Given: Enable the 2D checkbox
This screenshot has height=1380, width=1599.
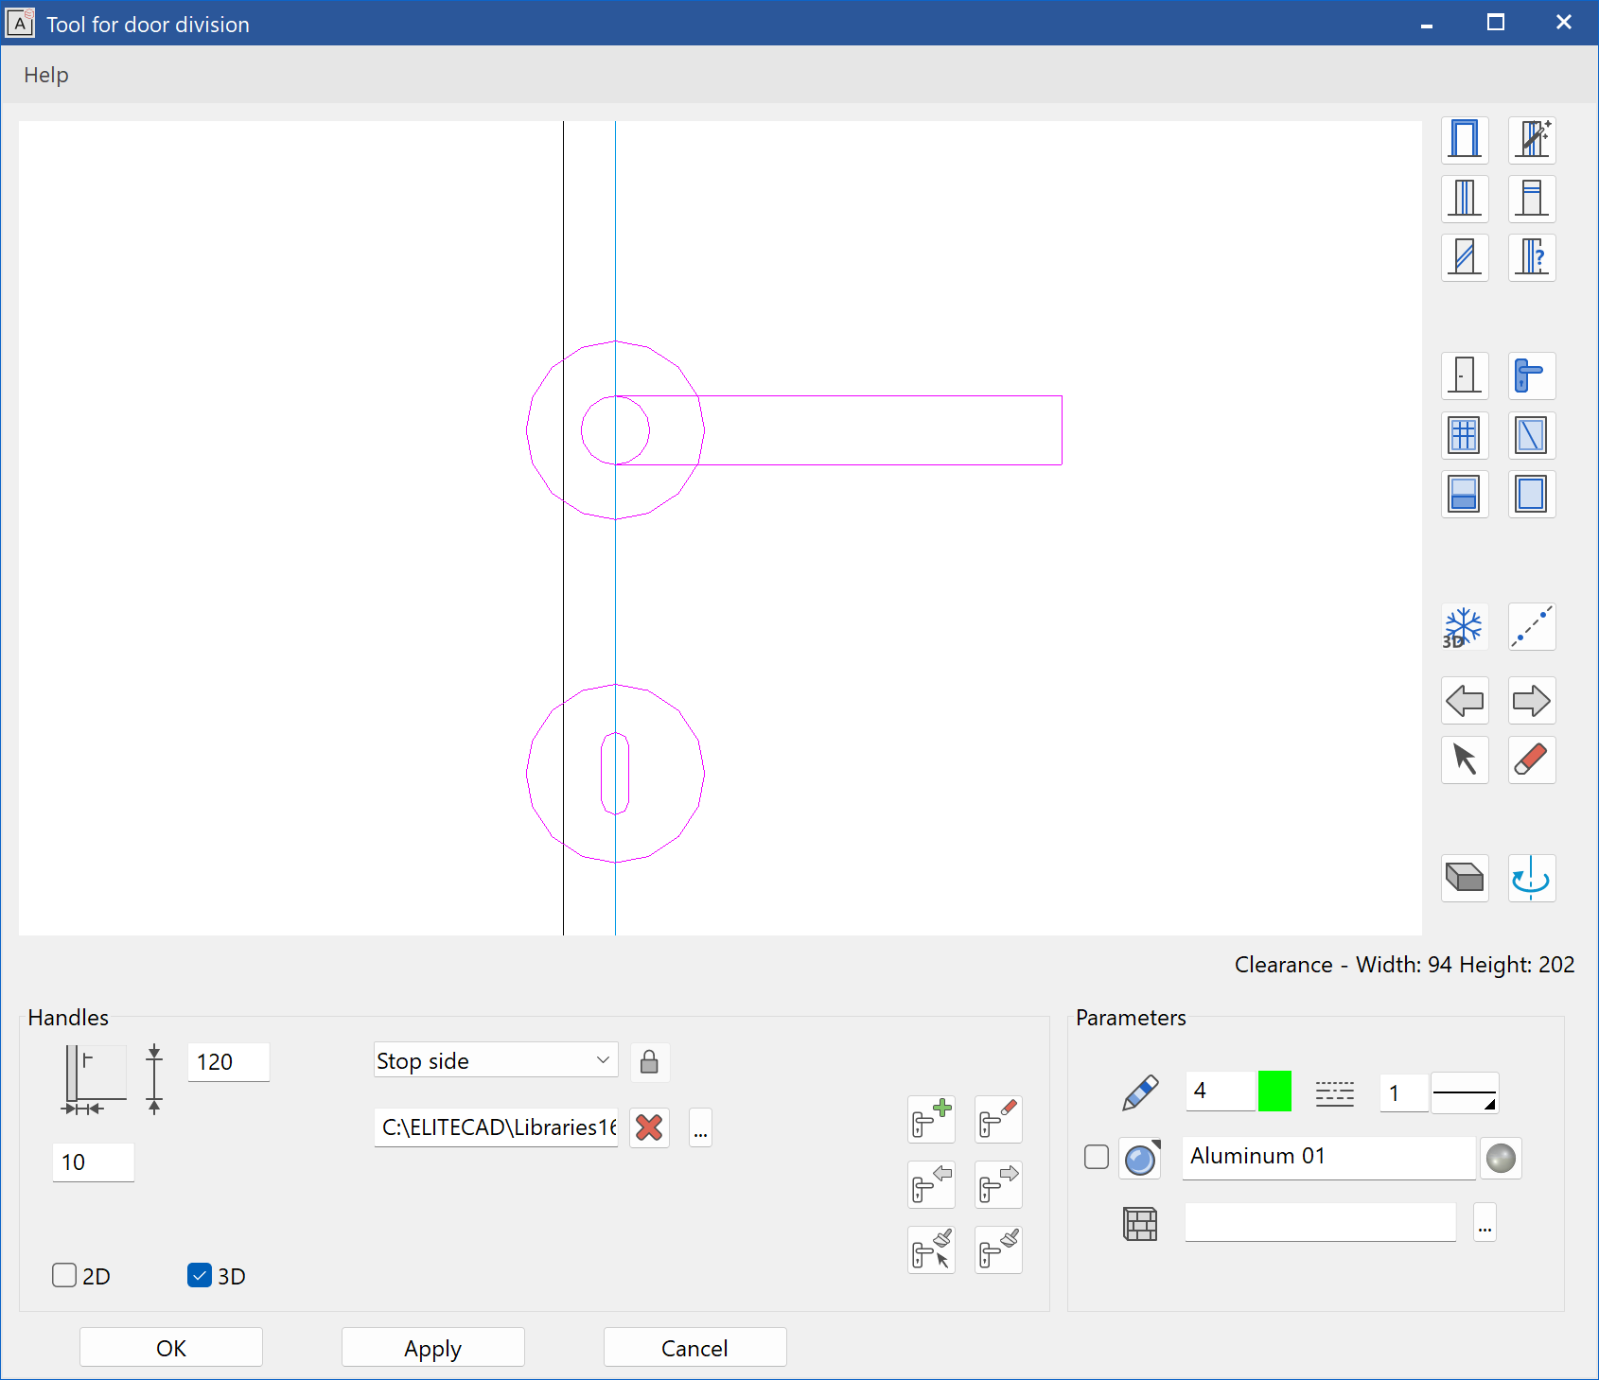Looking at the screenshot, I should click(64, 1276).
